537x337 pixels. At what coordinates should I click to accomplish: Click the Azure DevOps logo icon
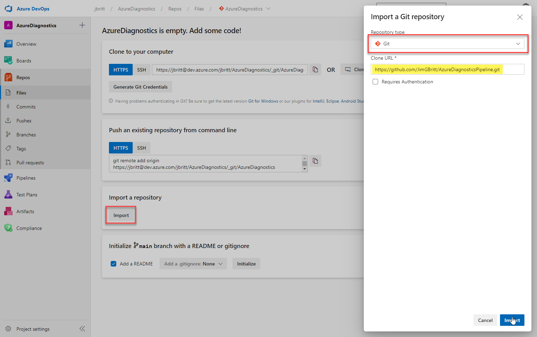pos(9,9)
